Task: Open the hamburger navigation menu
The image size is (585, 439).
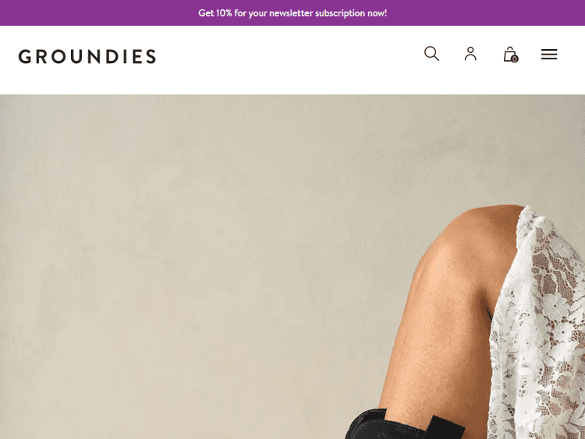Action: [x=549, y=55]
